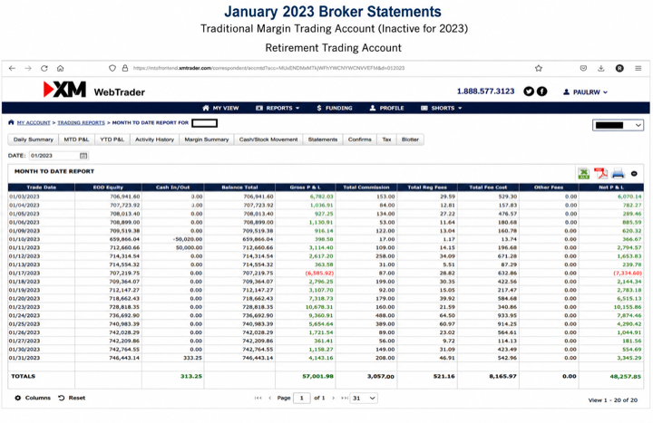Open MY VIEW in the navigation bar
The height and width of the screenshot is (423, 653).
tap(220, 108)
